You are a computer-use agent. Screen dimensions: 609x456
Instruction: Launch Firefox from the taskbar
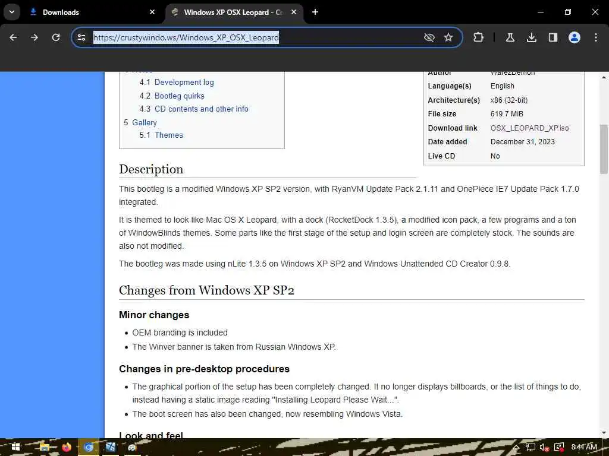(67, 447)
